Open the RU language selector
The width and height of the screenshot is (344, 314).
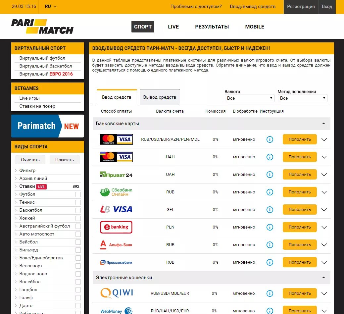[51, 6]
